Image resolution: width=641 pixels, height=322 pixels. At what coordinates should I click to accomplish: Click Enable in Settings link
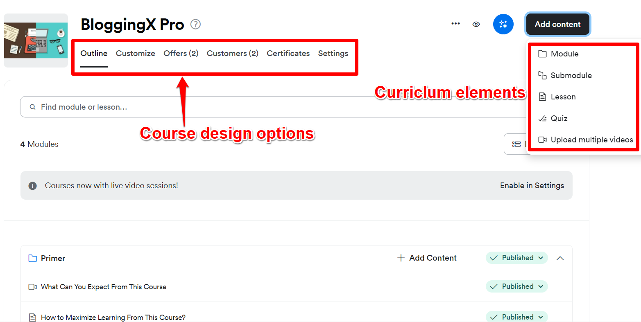coord(532,185)
